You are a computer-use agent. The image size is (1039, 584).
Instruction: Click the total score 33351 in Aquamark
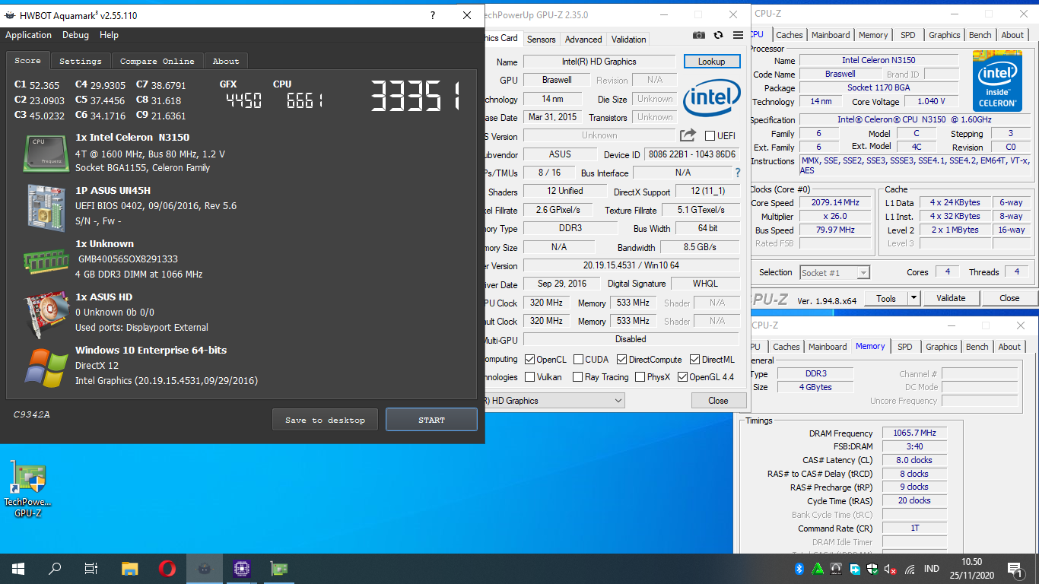click(415, 97)
